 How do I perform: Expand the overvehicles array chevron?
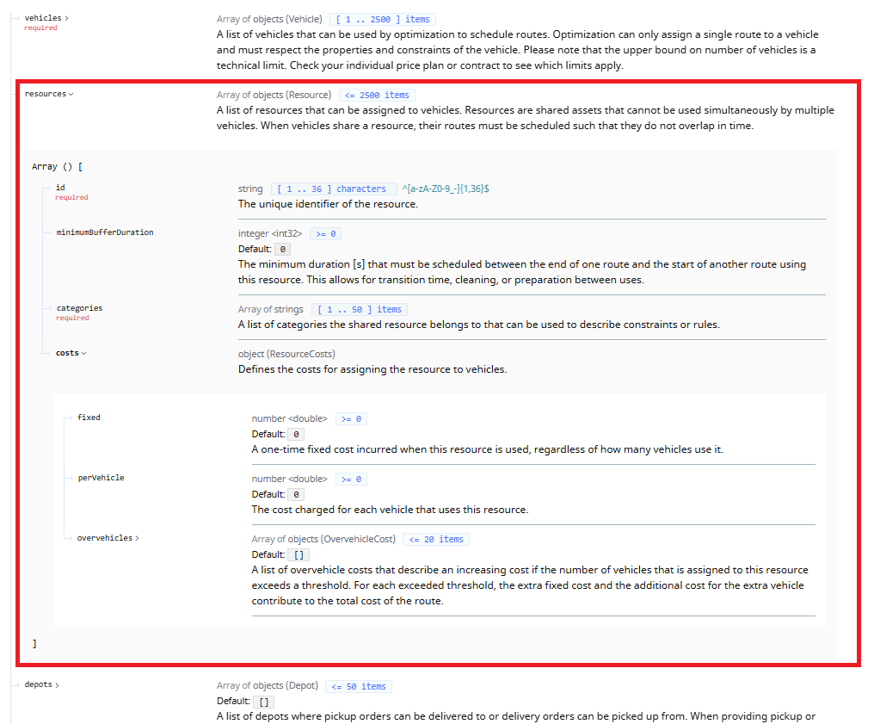(137, 538)
